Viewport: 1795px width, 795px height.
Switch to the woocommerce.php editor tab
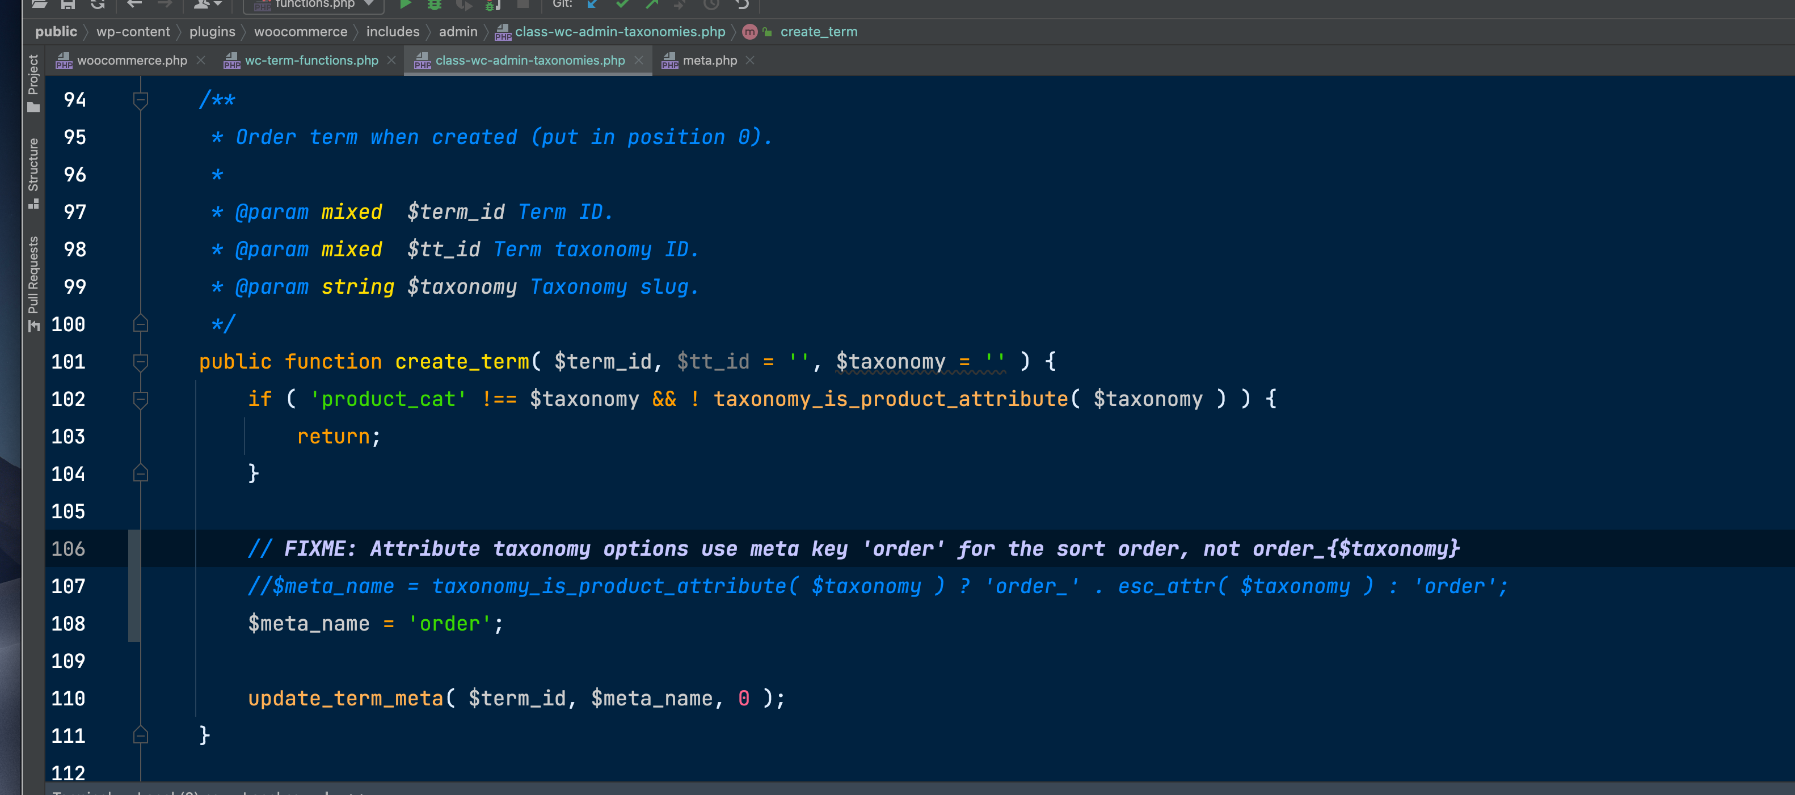(131, 61)
